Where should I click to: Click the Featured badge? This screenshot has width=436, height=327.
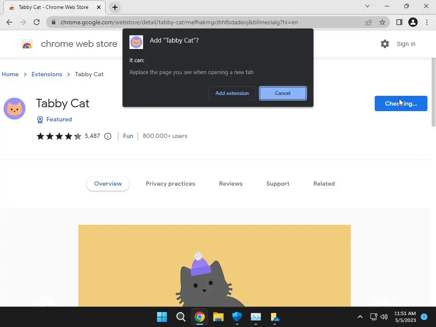point(54,119)
